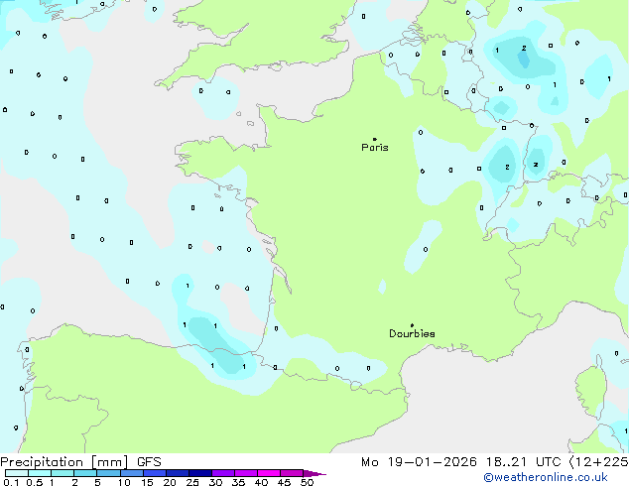
Task: Pick the 35–40 mm legend swatch
Action: click(246, 473)
